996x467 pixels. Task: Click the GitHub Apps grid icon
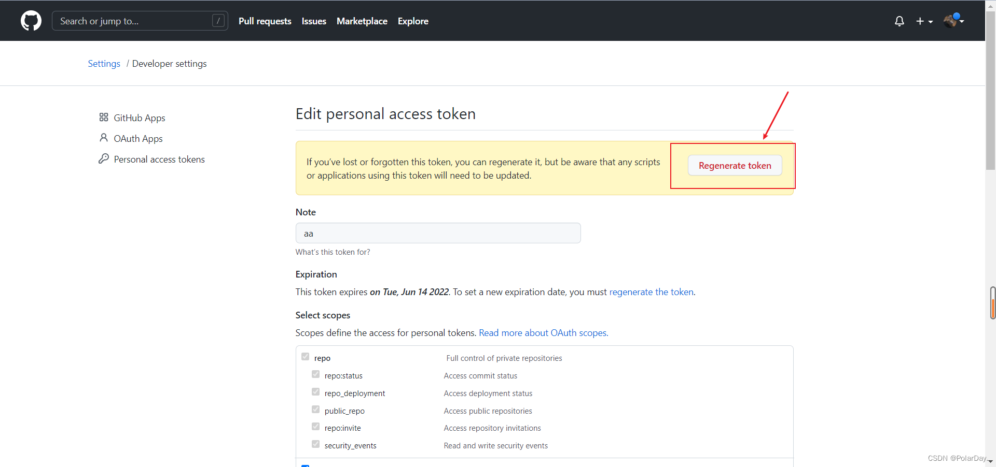[x=104, y=118]
